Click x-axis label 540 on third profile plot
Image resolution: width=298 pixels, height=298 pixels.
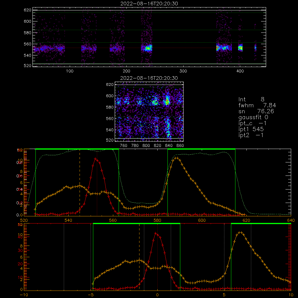click(69, 220)
